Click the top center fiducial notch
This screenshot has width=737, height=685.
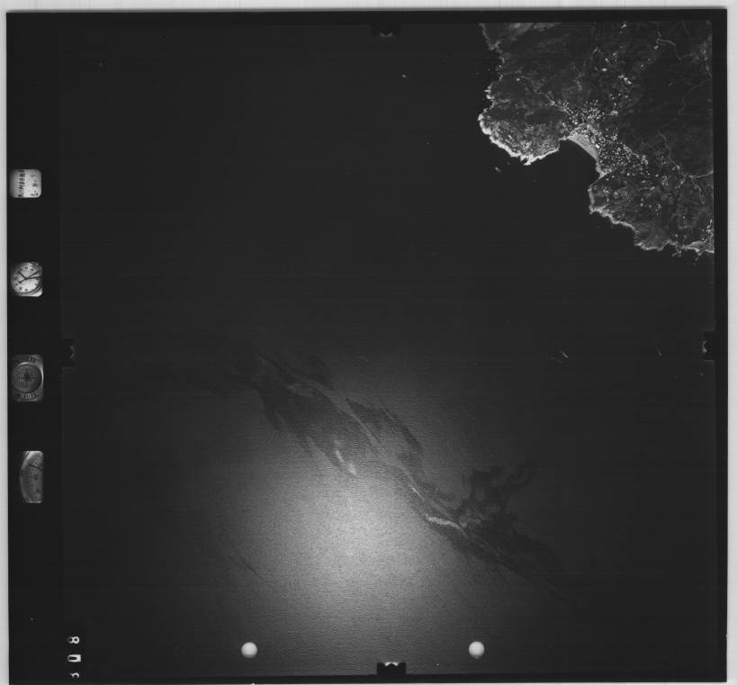(x=386, y=31)
